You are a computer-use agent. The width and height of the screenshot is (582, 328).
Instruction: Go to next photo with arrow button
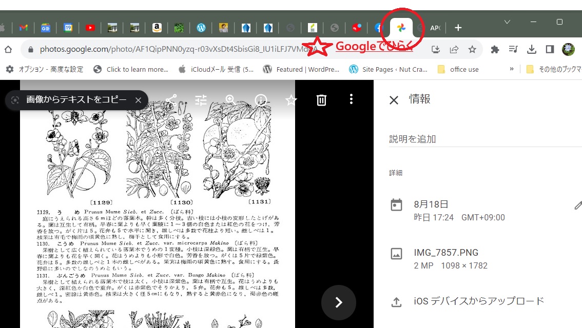(338, 302)
